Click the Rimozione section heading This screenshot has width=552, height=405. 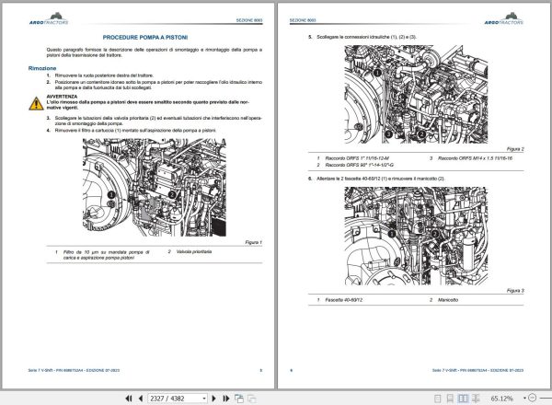click(x=42, y=68)
